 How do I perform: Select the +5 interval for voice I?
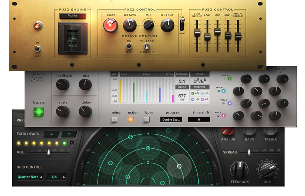click(195, 93)
